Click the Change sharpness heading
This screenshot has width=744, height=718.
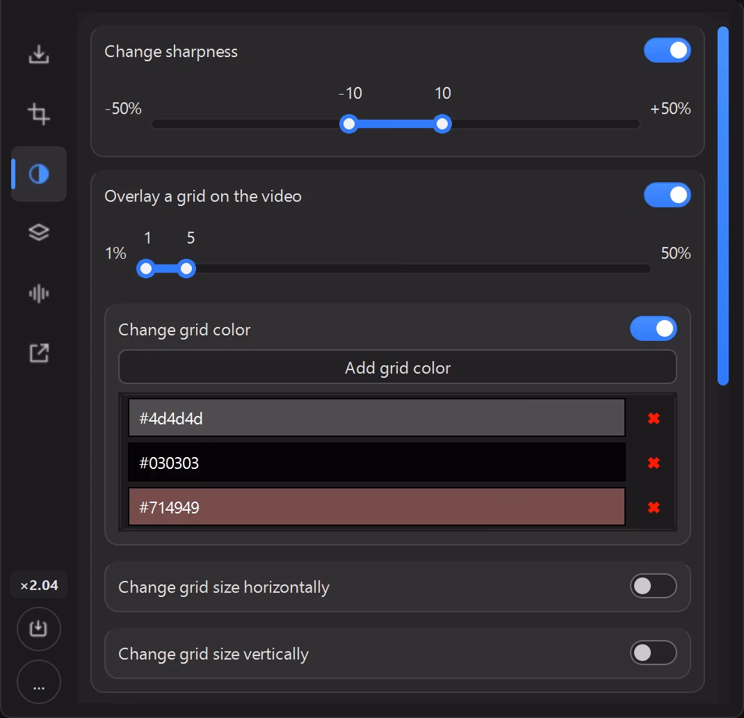pos(171,51)
